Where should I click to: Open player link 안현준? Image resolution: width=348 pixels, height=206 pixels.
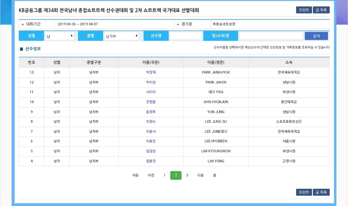point(151,102)
